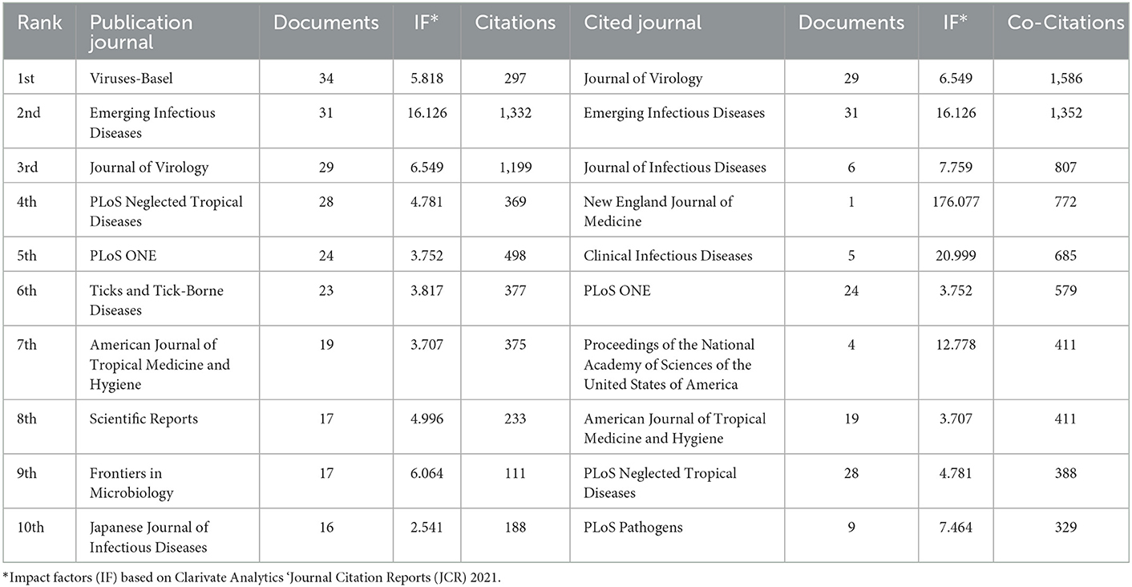Click the 'Co-Citations' column header
The width and height of the screenshot is (1132, 587).
(x=1065, y=22)
